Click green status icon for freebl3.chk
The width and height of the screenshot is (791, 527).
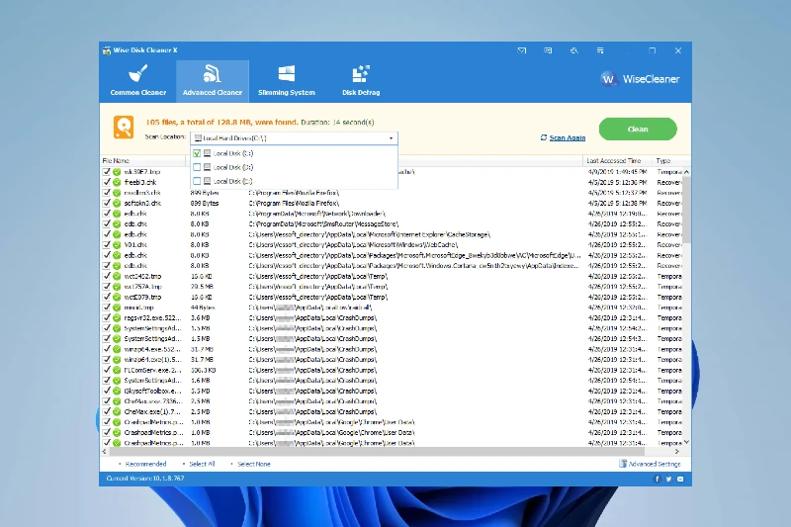pyautogui.click(x=117, y=182)
